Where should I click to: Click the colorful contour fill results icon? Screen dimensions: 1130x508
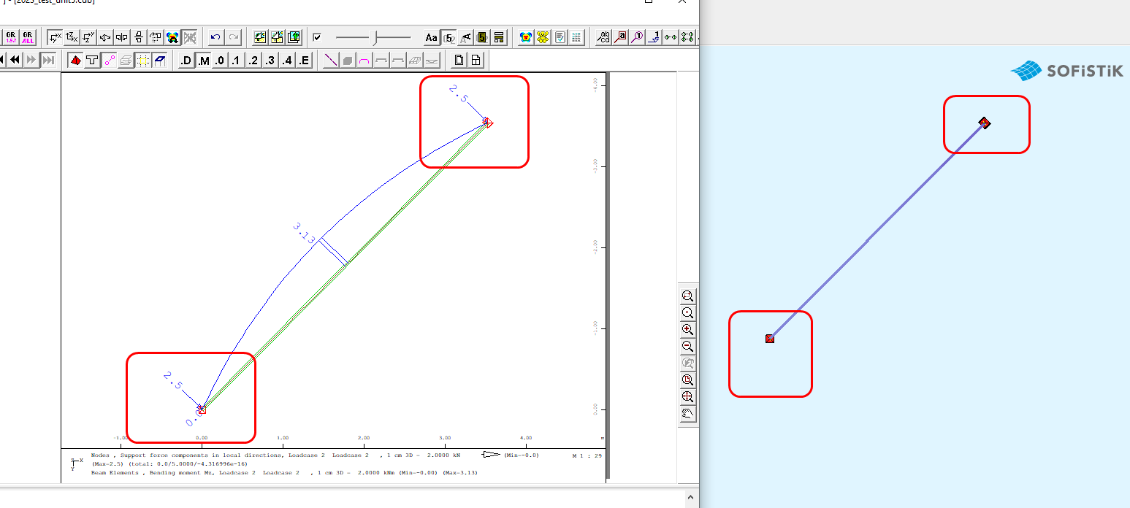173,37
